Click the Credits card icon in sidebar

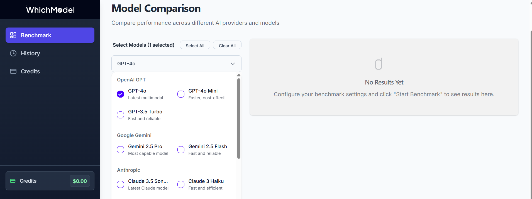click(13, 71)
